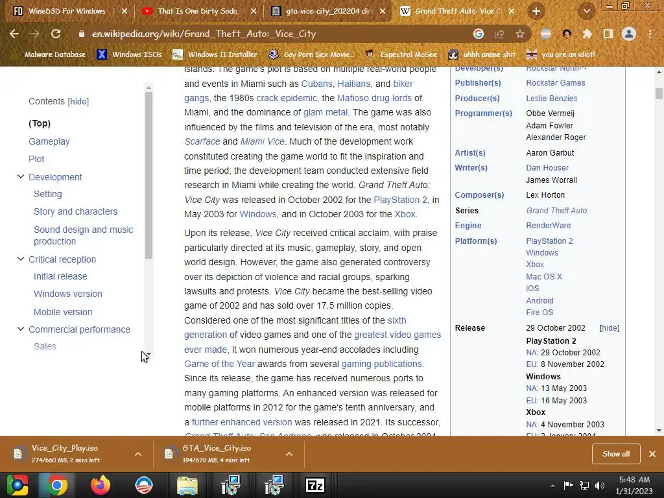This screenshot has width=664, height=498.
Task: Open the Chrome profile avatar
Action: click(629, 34)
